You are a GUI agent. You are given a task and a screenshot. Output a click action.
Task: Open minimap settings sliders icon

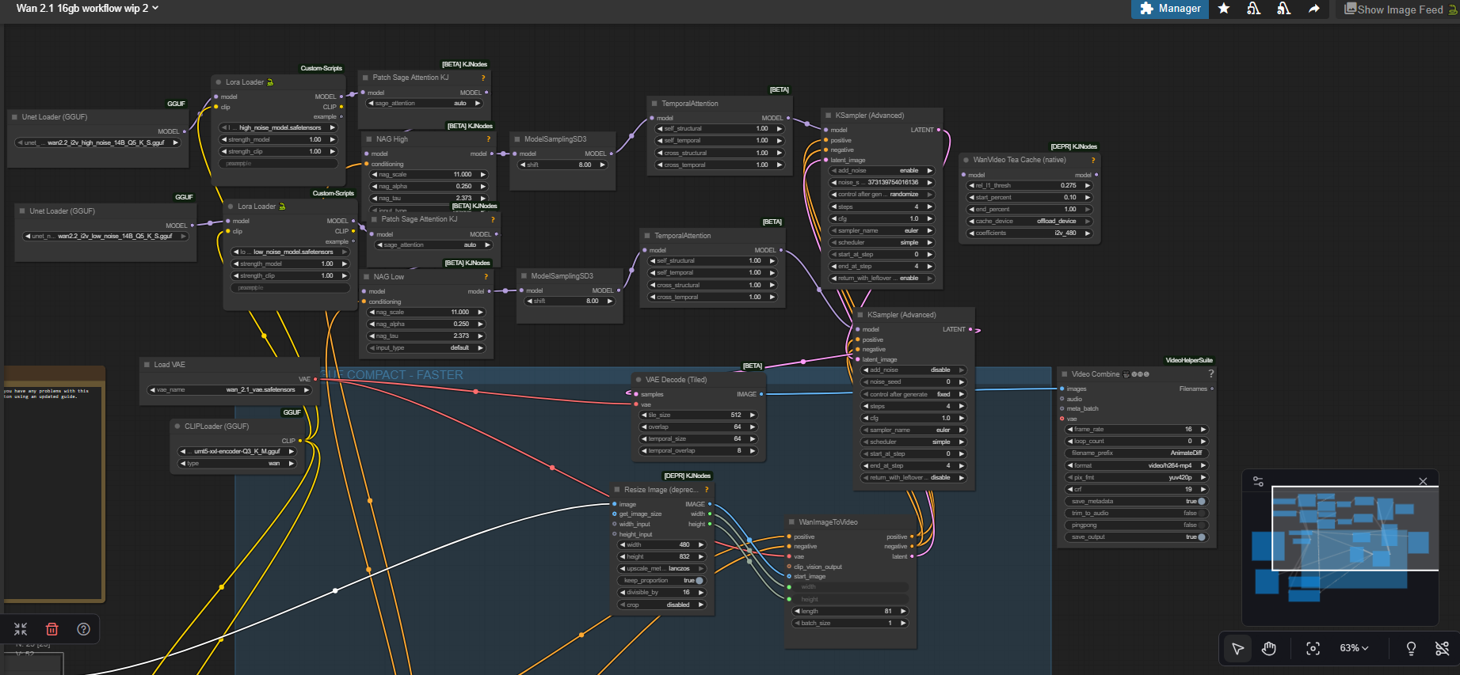tap(1258, 480)
